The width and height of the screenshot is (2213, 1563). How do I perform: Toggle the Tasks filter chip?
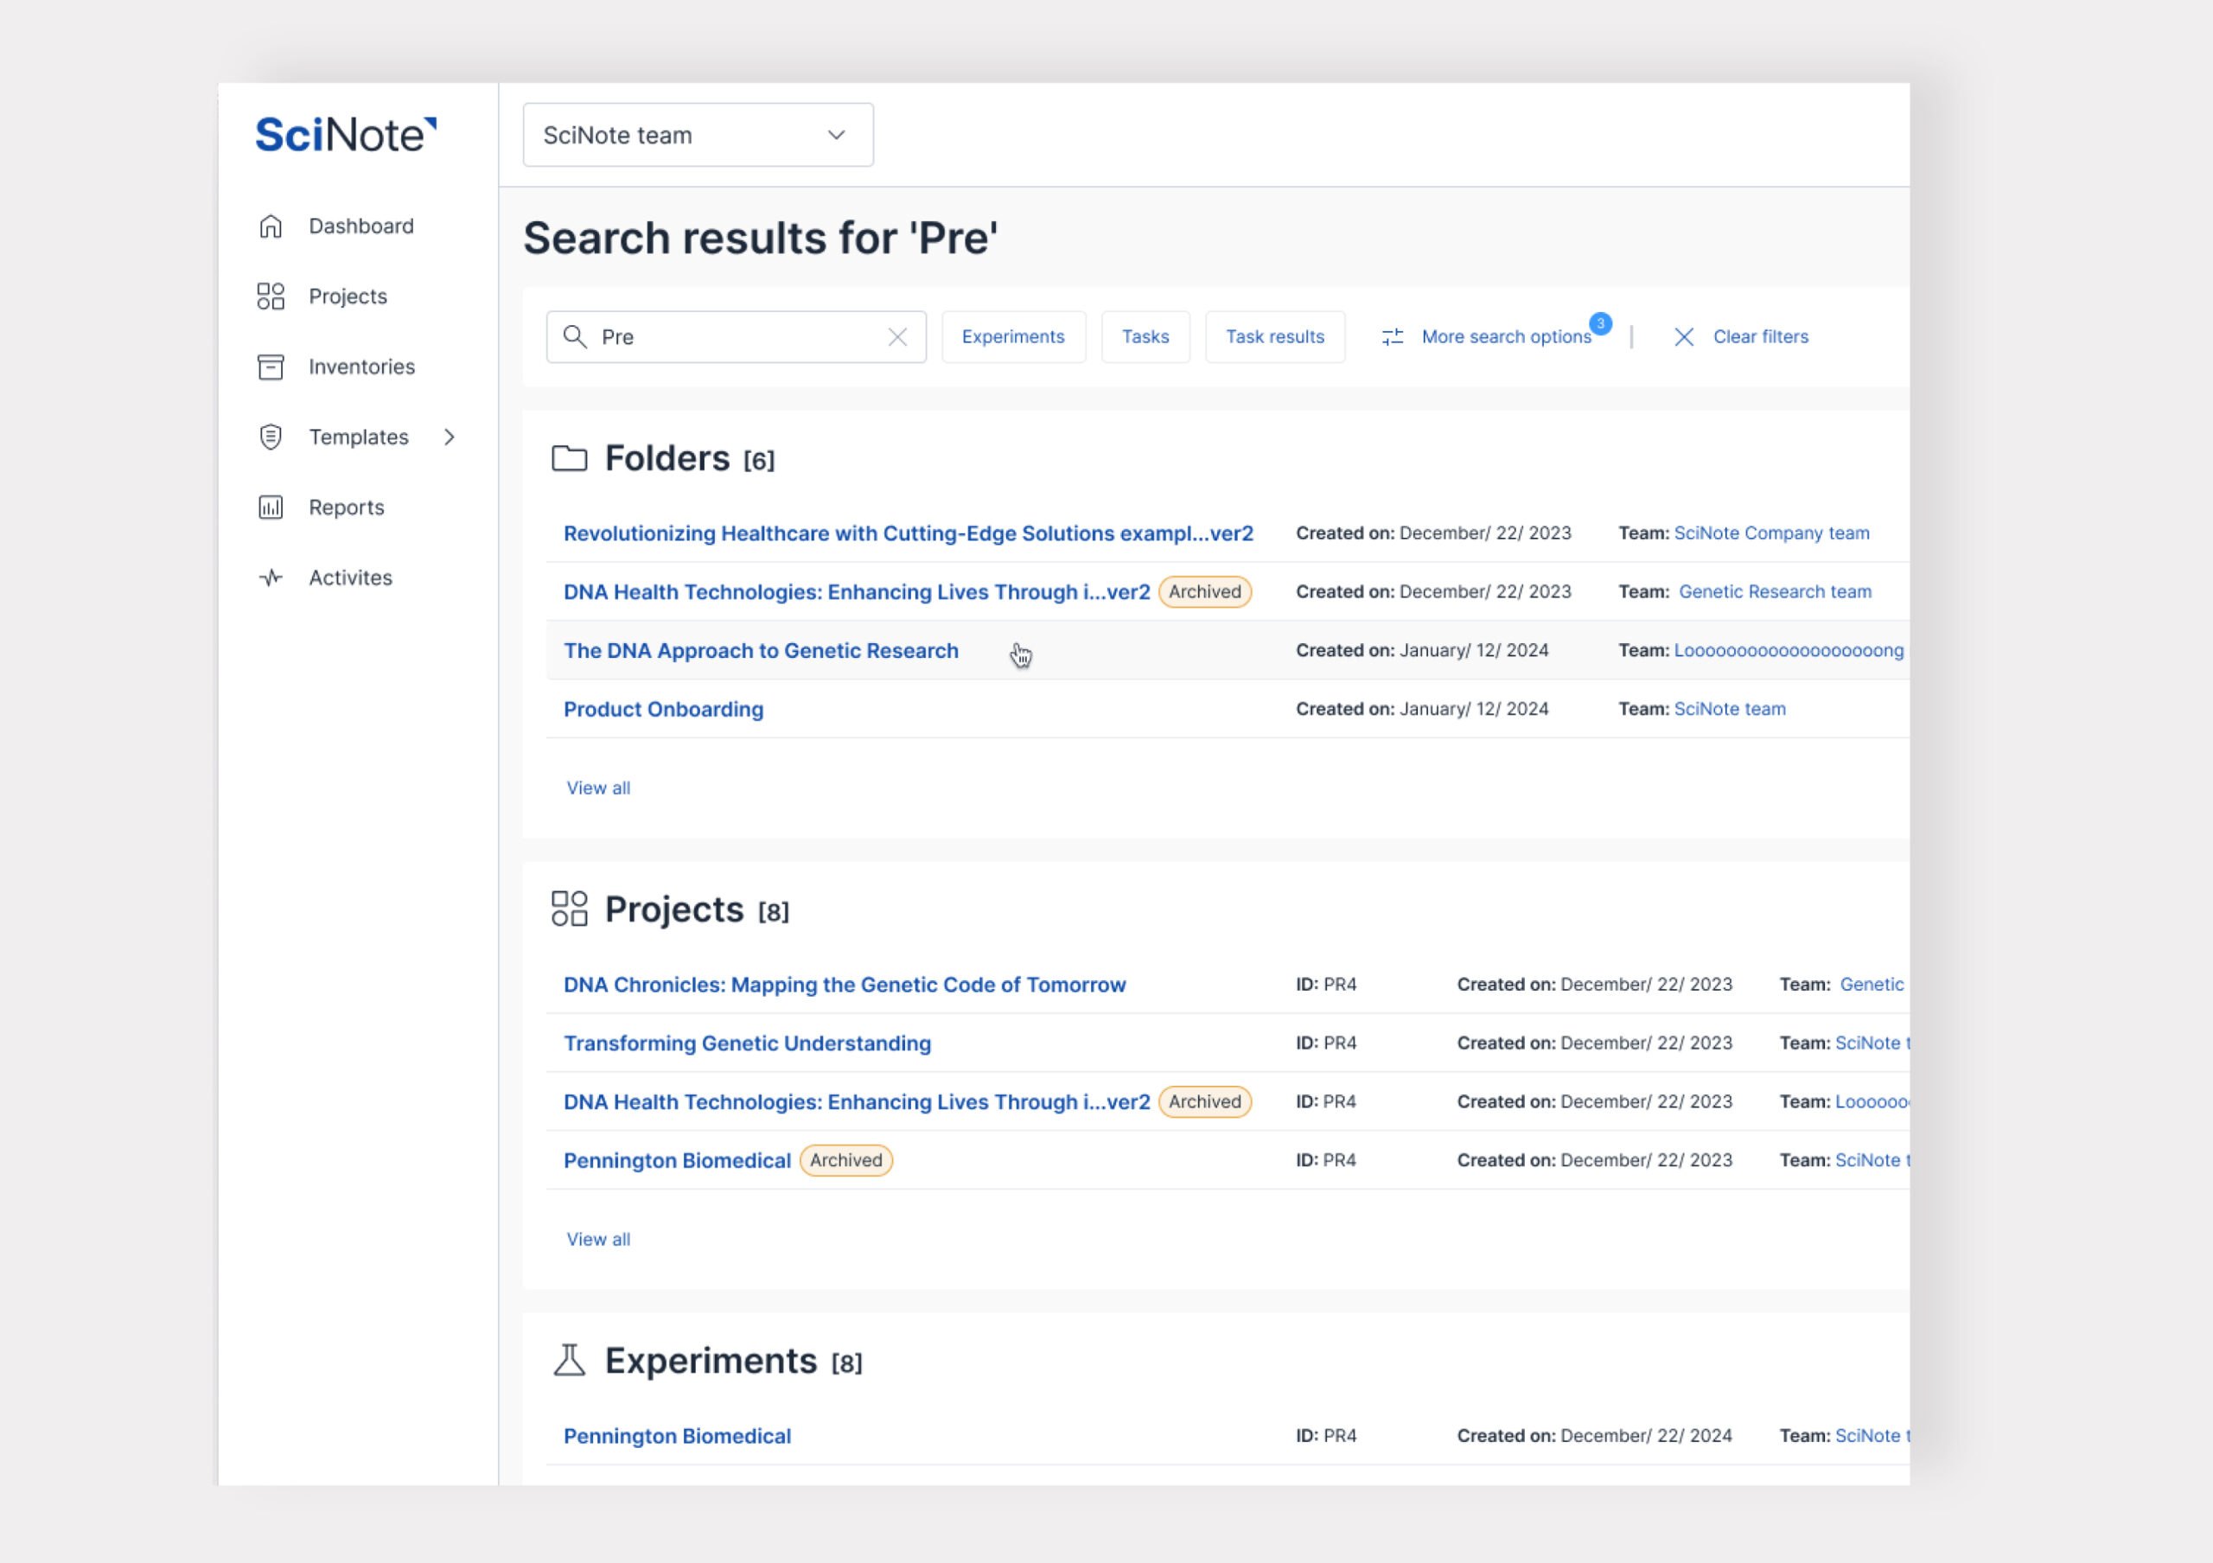click(1144, 336)
